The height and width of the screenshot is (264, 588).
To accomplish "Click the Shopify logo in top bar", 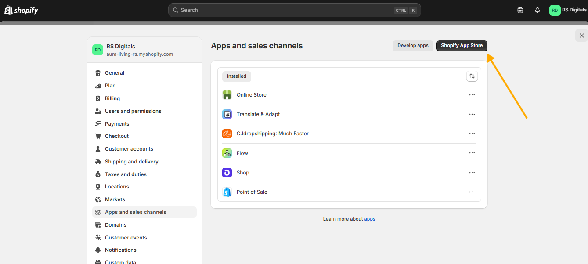I will pos(21,10).
